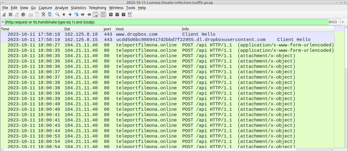This screenshot has width=348, height=152.
Task: Toggle auto-scroll to last packet
Action: point(96,15)
